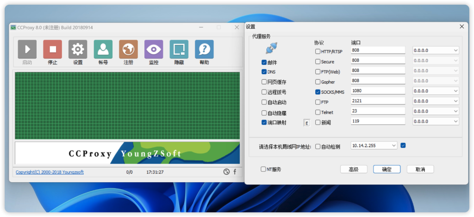
Task: Click the green traffic monitor grid
Action: coord(127,105)
